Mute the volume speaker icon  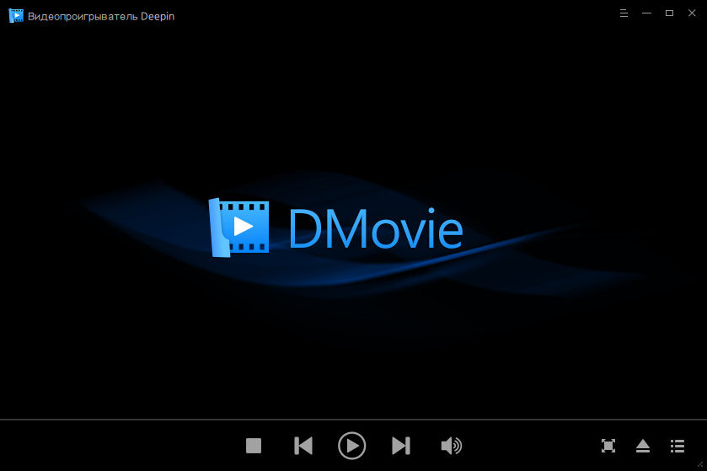click(x=452, y=446)
